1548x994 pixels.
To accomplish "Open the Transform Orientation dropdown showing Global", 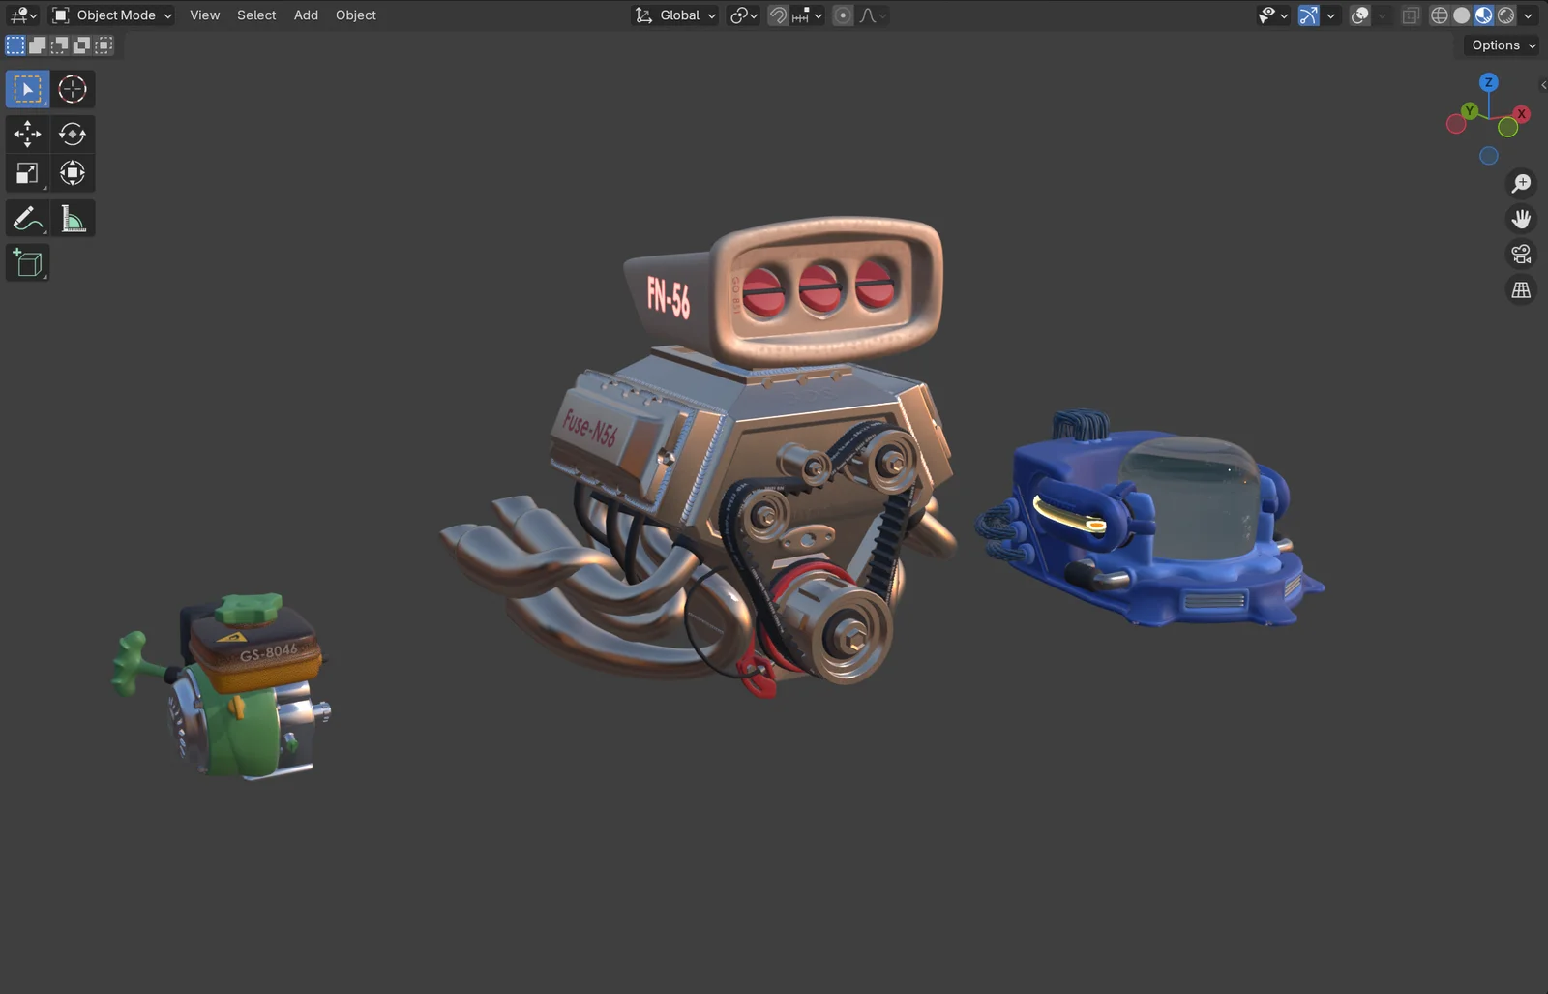I will (677, 15).
